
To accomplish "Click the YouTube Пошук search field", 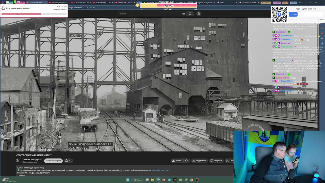I will [x=150, y=14].
